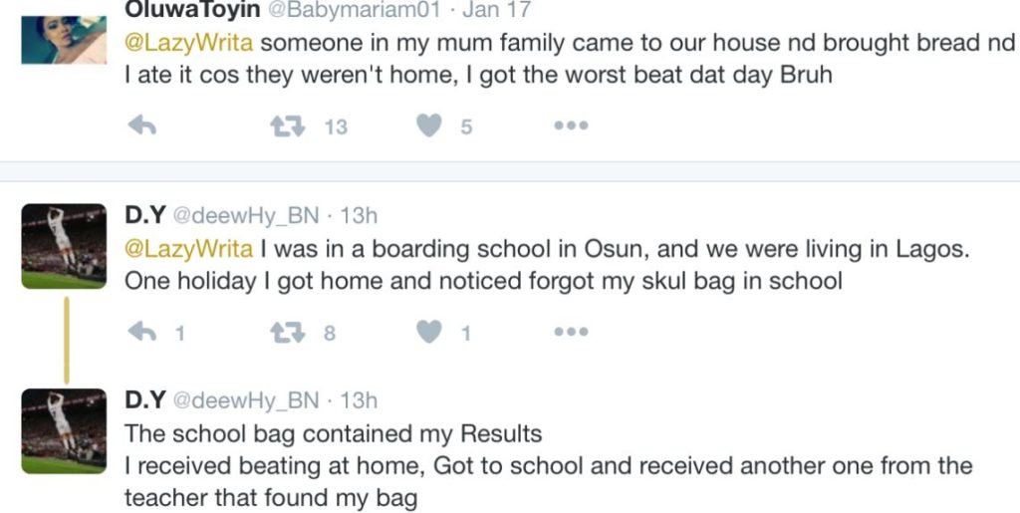
Task: Open more options on D.Y's boarding school tweet
Action: coord(571,333)
